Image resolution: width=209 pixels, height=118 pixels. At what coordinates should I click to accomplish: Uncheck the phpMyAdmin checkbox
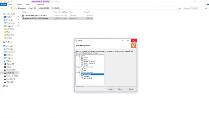(x=82, y=74)
